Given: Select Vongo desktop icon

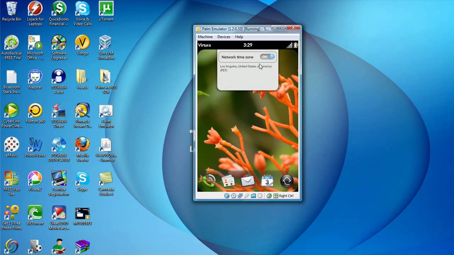Looking at the screenshot, I should pos(82,45).
